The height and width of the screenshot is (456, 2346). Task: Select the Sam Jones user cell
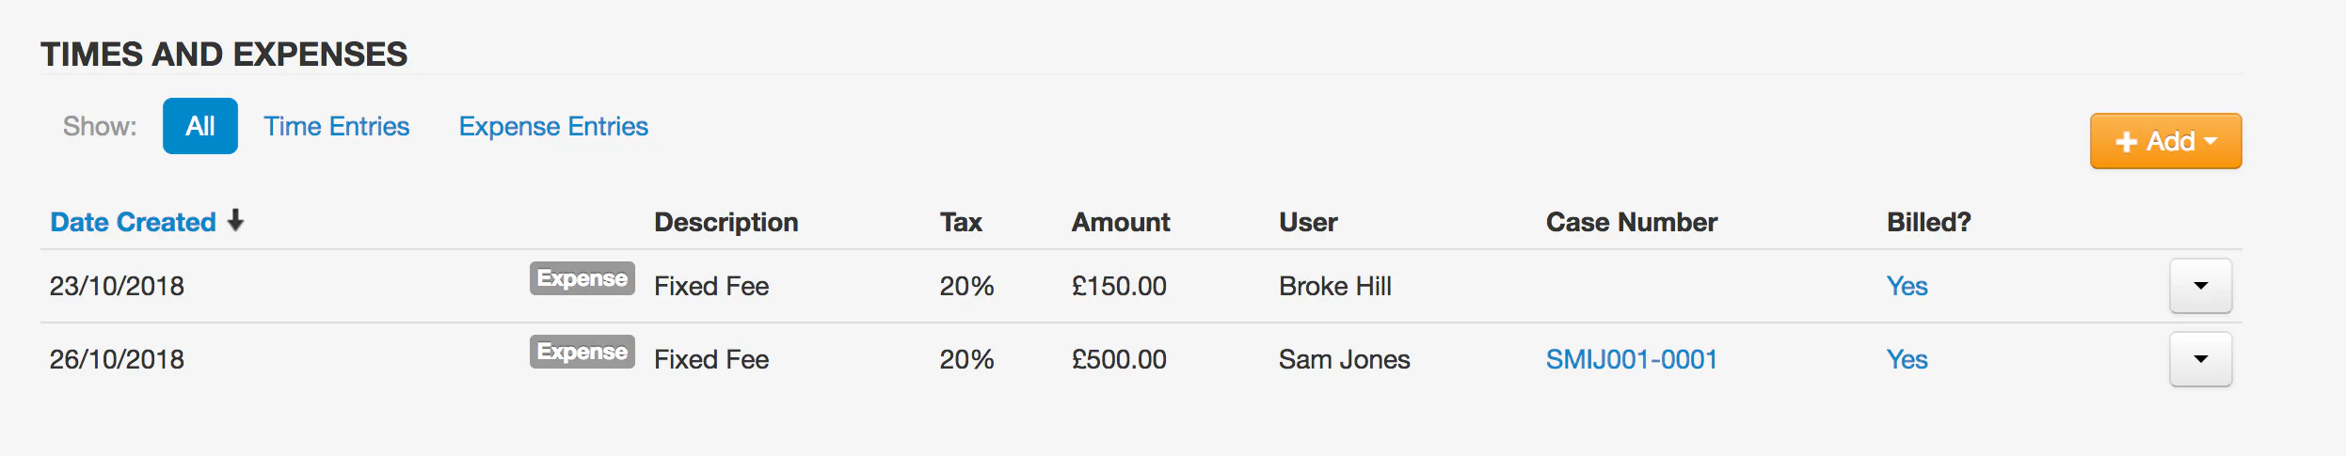coord(1344,359)
